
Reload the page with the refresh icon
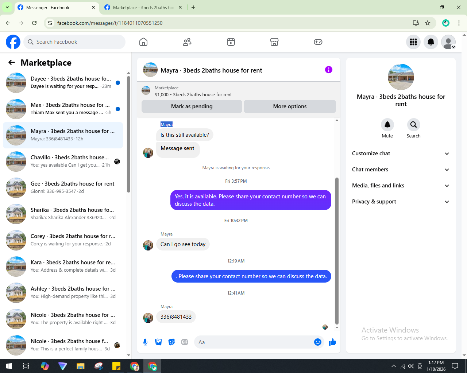pos(34,23)
